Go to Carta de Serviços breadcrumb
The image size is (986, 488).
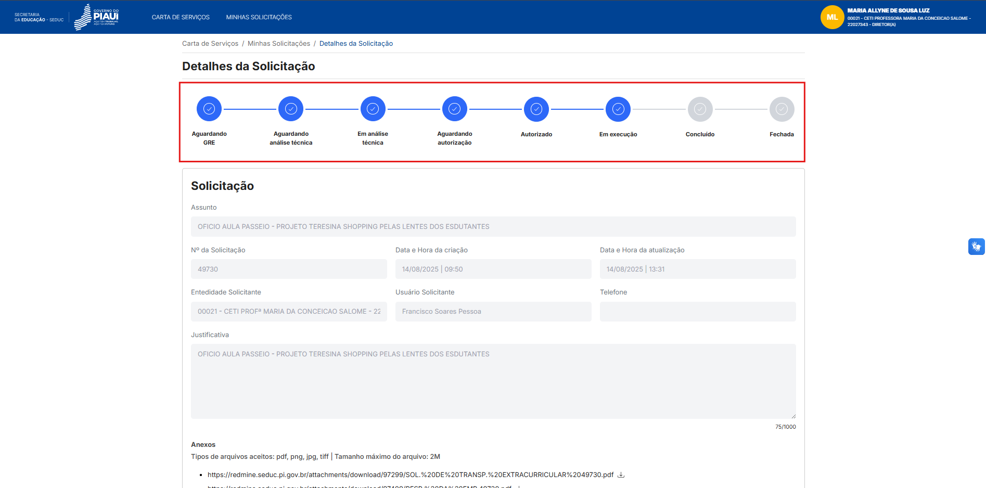coord(210,44)
